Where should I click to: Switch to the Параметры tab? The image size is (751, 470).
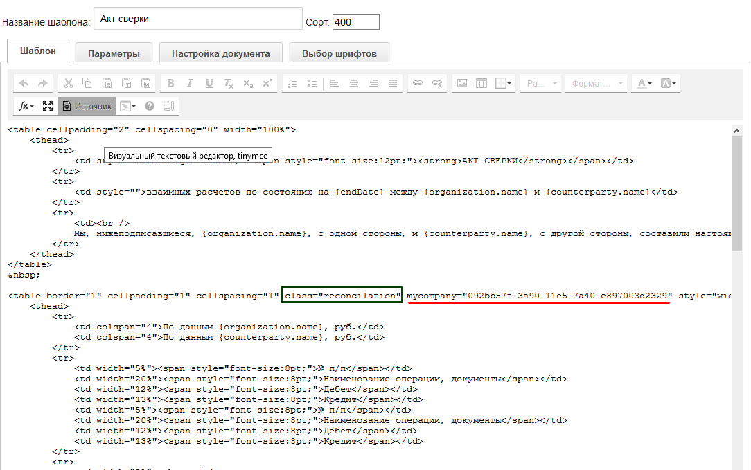point(114,53)
